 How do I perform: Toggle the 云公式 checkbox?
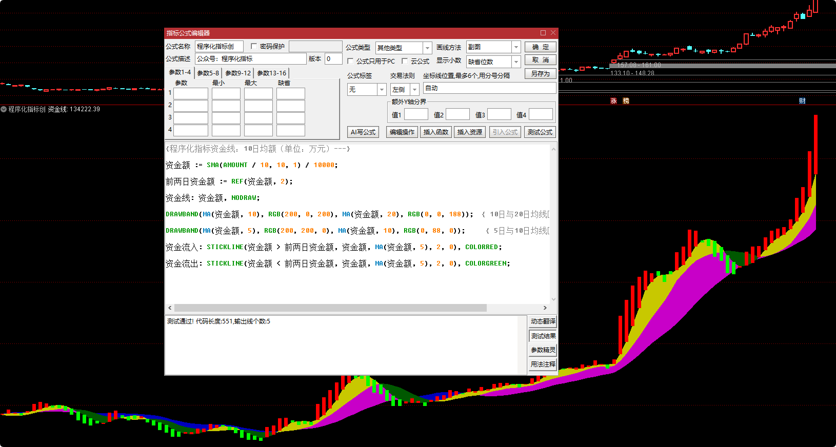[405, 61]
